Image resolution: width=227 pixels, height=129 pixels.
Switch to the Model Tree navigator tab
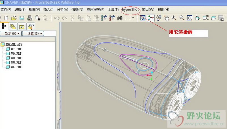4,26
